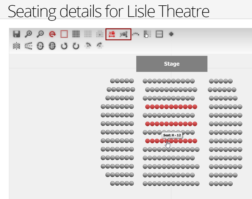Click the first red seat in the topmost highlighted row
The height and width of the screenshot is (199, 252).
tap(148, 107)
